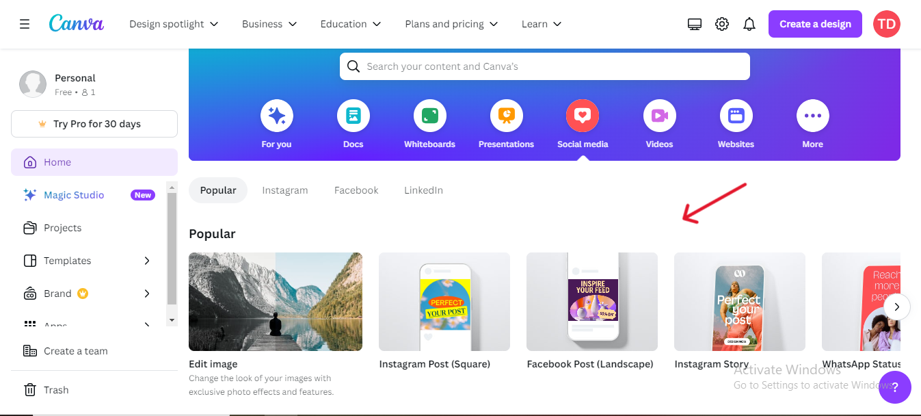921x416 pixels.
Task: Switch to the Instagram tab
Action: 285,190
